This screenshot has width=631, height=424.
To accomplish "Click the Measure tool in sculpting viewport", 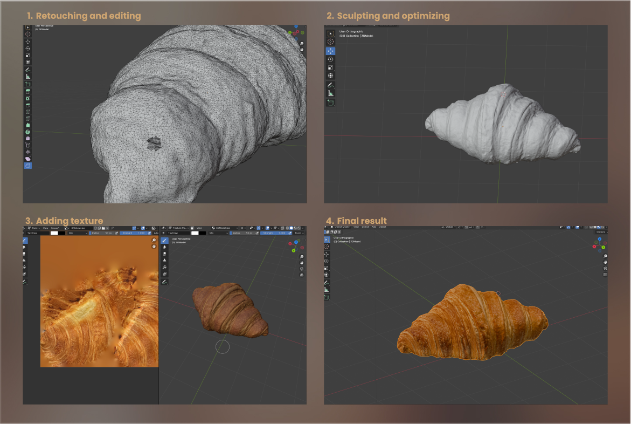I will [330, 93].
